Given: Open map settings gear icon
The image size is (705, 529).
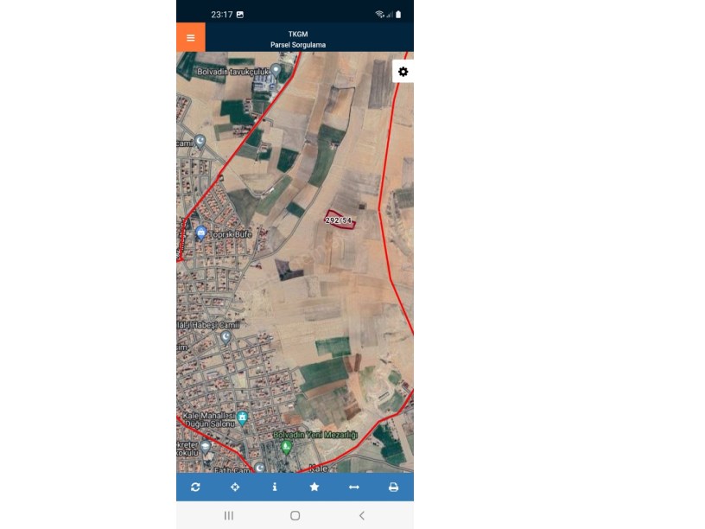Looking at the screenshot, I should point(403,72).
